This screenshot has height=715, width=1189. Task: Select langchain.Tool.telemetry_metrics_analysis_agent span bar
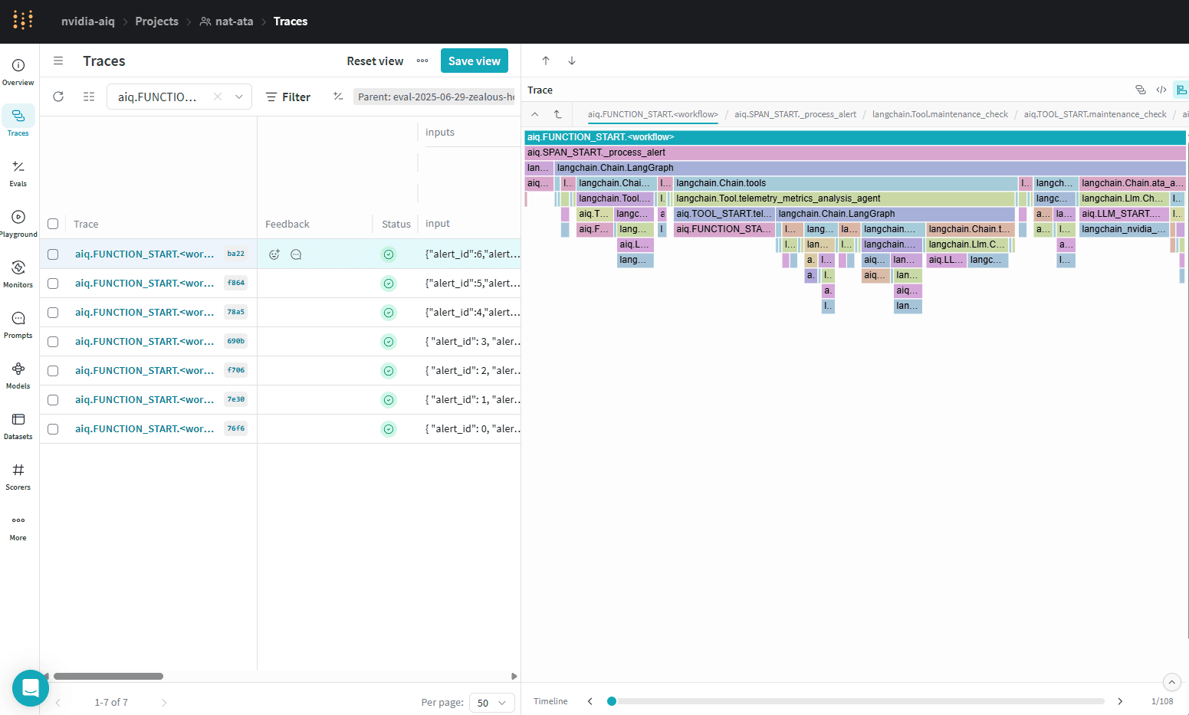[844, 198]
